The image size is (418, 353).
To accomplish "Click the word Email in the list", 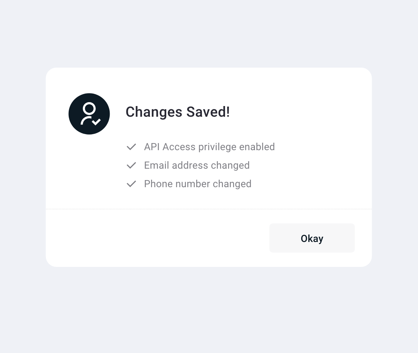I will 157,165.
